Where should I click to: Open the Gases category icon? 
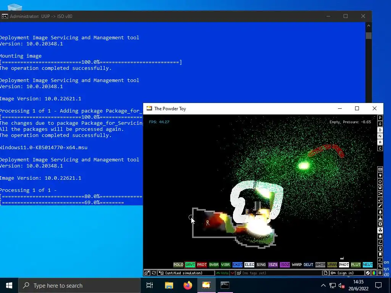click(380, 206)
